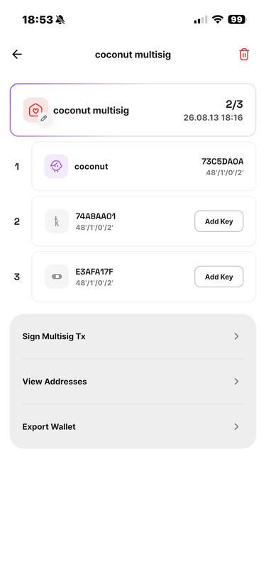The height and width of the screenshot is (576, 266).
Task: Open Sign Multisig Tx chevron
Action: tap(237, 336)
